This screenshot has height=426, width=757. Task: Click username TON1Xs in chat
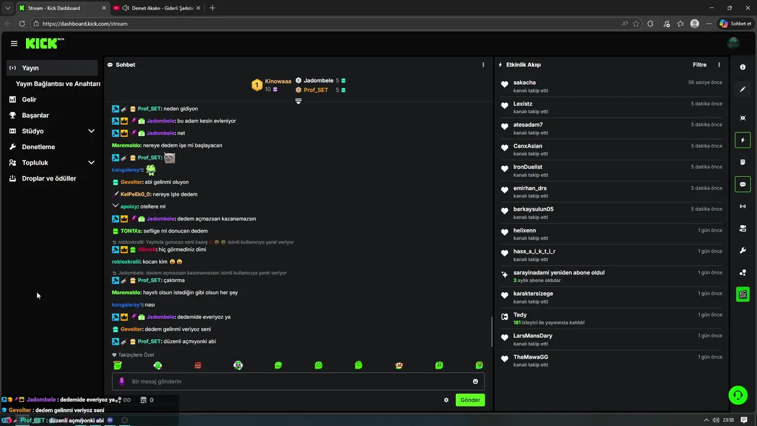point(131,231)
